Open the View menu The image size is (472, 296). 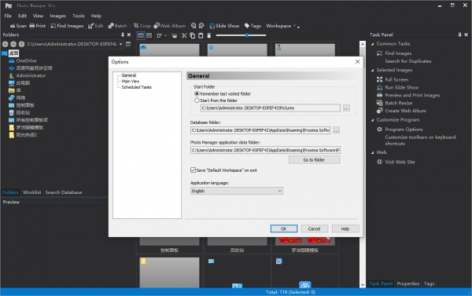click(38, 16)
